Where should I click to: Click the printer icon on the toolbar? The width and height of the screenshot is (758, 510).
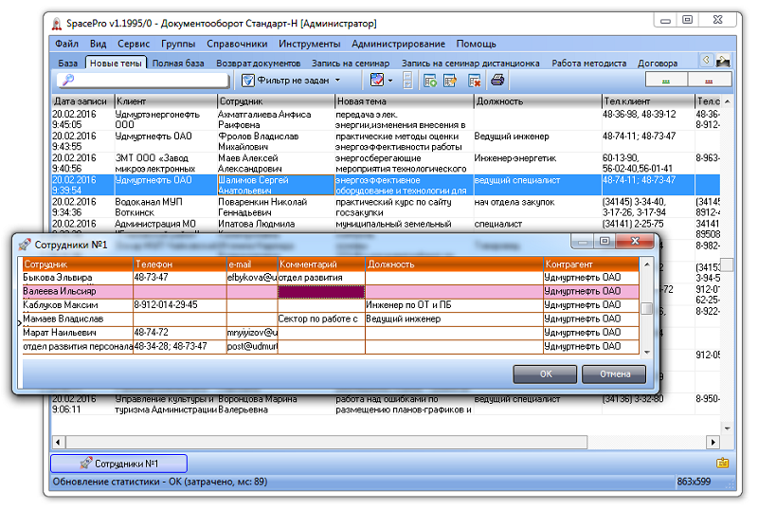pyautogui.click(x=497, y=80)
